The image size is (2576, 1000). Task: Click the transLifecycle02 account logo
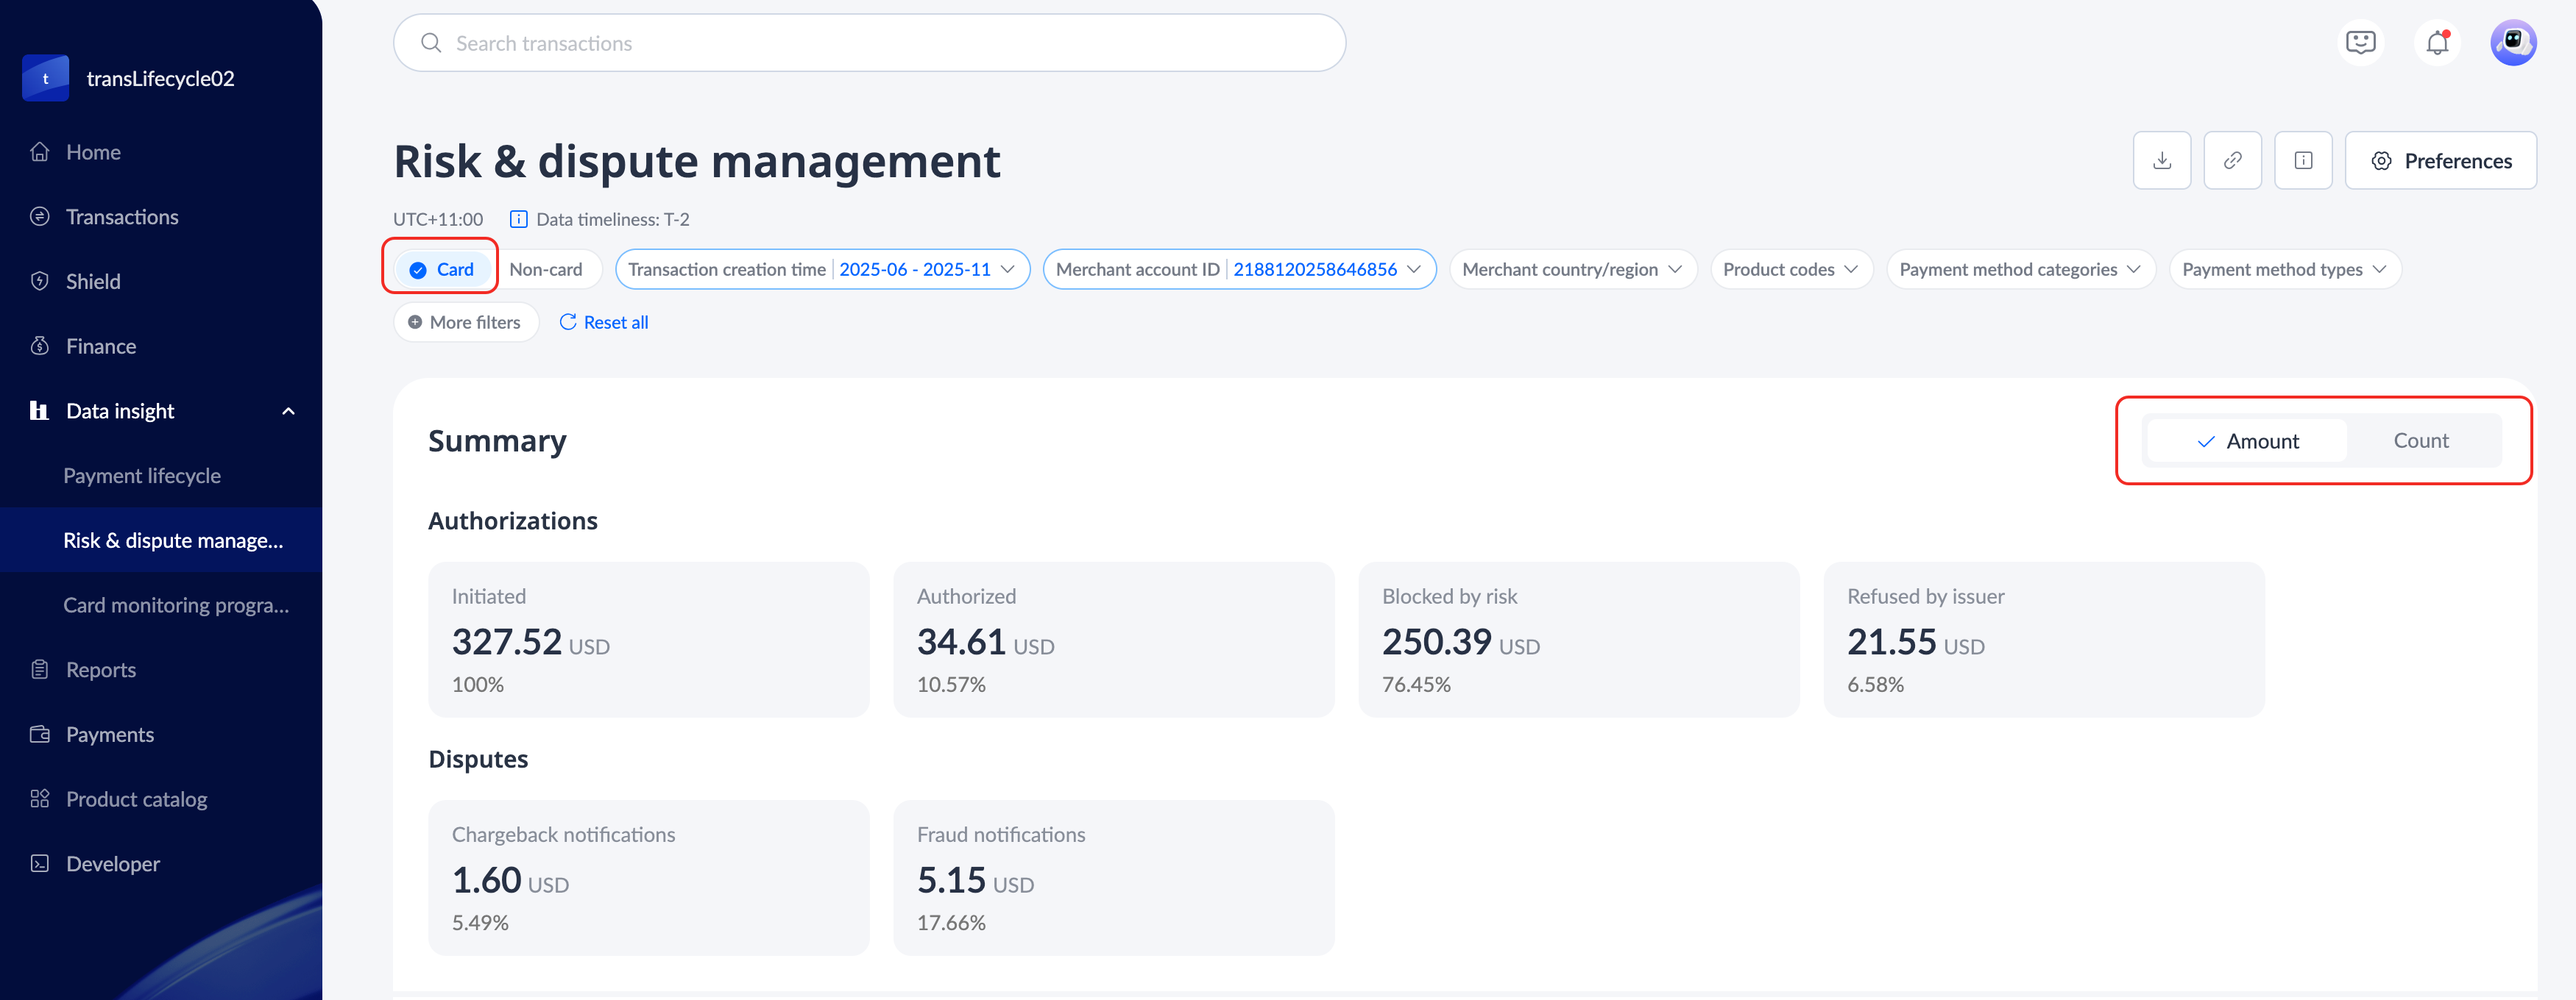pos(45,78)
